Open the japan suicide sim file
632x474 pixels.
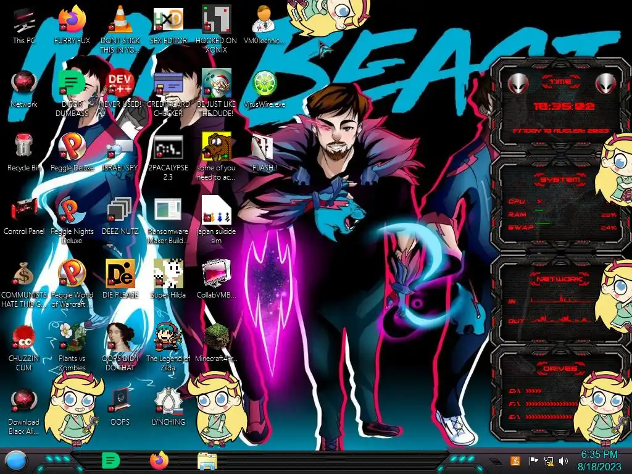tap(216, 220)
